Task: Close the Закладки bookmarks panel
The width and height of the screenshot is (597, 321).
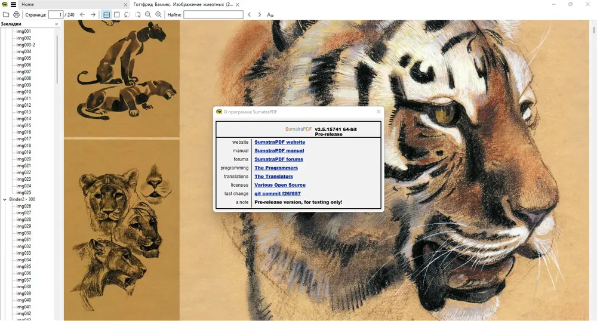Action: (x=57, y=24)
